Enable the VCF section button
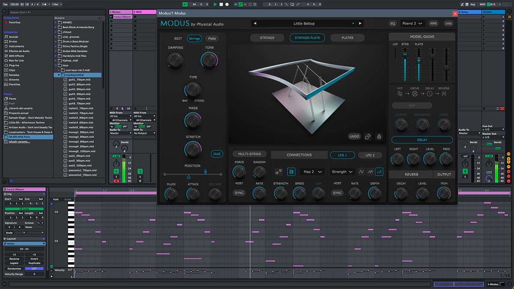The image size is (514, 289). (x=412, y=105)
